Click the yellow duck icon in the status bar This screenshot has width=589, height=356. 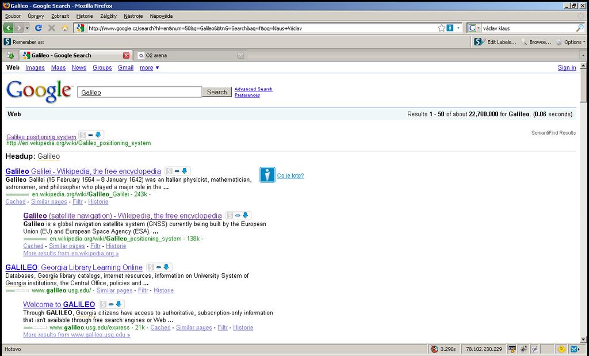click(x=562, y=349)
